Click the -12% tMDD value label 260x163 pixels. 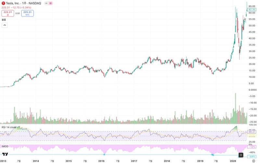(252, 147)
